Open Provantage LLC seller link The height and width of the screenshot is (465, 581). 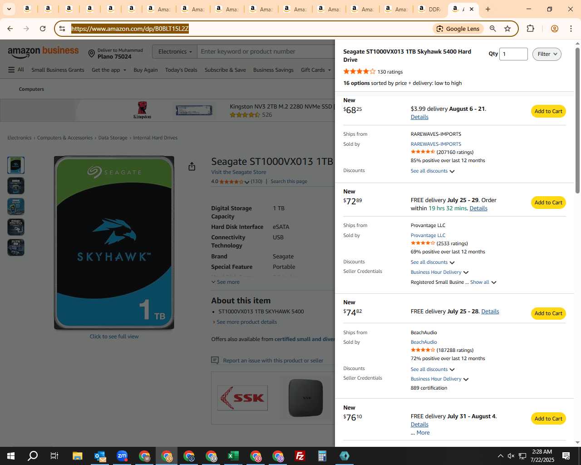point(428,235)
